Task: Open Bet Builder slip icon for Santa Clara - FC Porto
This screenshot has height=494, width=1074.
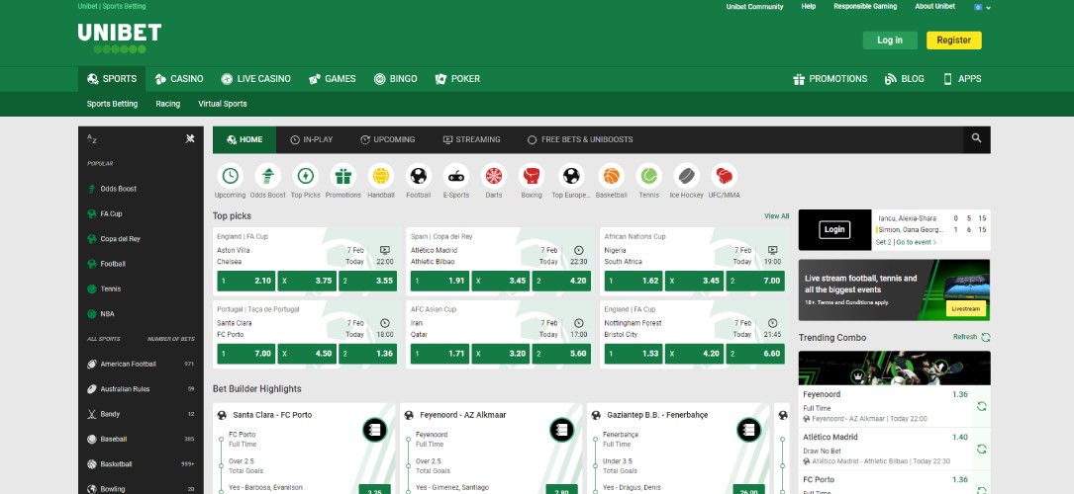Action: pos(375,430)
